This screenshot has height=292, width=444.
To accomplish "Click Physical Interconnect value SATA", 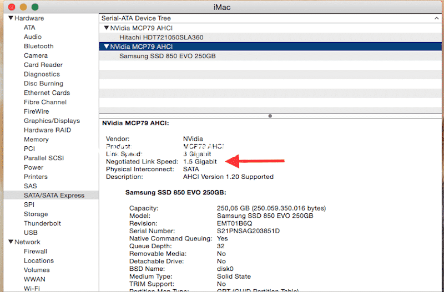I will coord(191,170).
